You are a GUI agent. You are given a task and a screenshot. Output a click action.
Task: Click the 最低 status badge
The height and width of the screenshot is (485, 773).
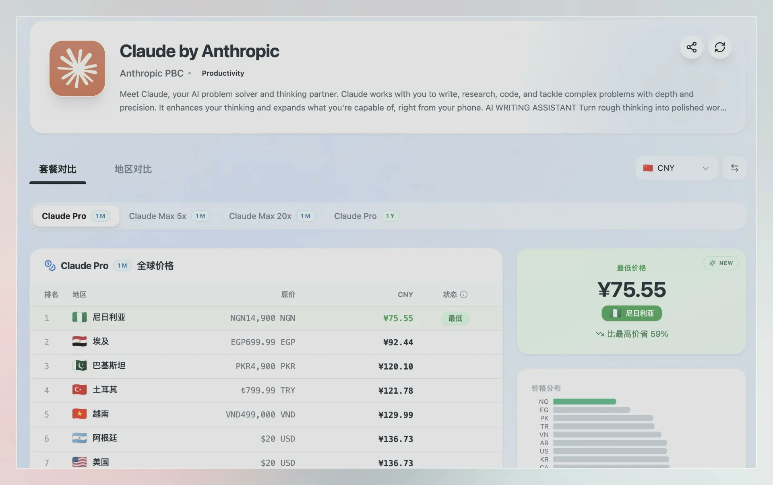click(455, 318)
